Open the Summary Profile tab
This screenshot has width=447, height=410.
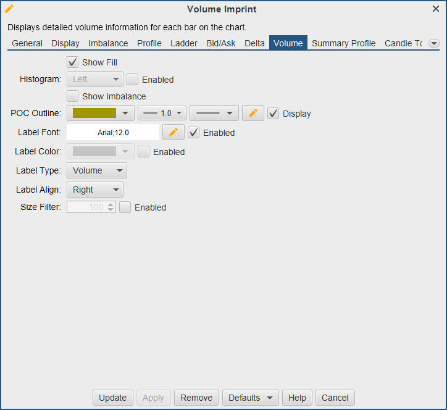[343, 43]
